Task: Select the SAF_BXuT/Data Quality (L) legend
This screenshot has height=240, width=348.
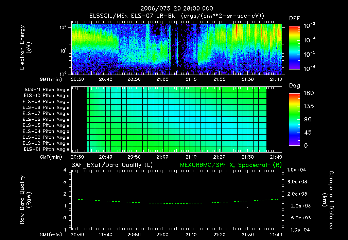Action: click(112, 165)
